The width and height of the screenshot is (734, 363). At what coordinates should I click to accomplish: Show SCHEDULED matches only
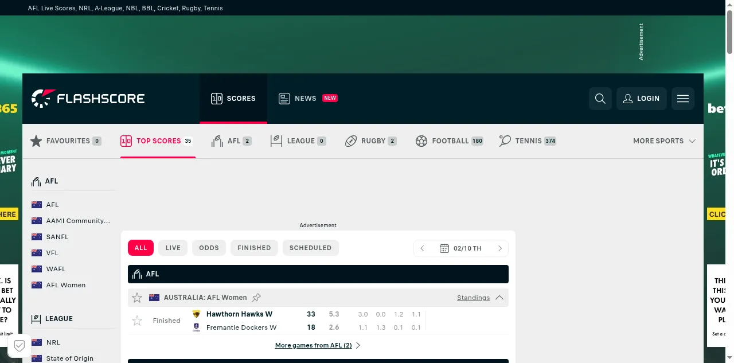click(x=310, y=248)
